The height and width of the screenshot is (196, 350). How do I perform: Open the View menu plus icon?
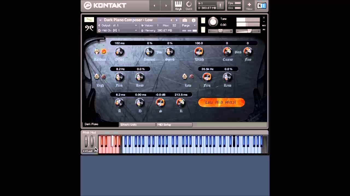249,6
